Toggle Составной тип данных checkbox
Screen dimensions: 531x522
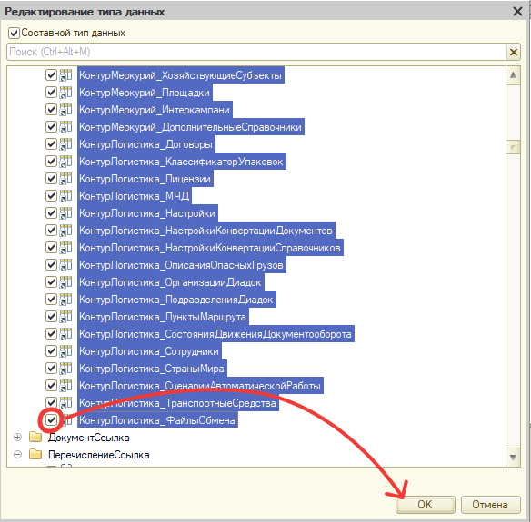click(14, 33)
